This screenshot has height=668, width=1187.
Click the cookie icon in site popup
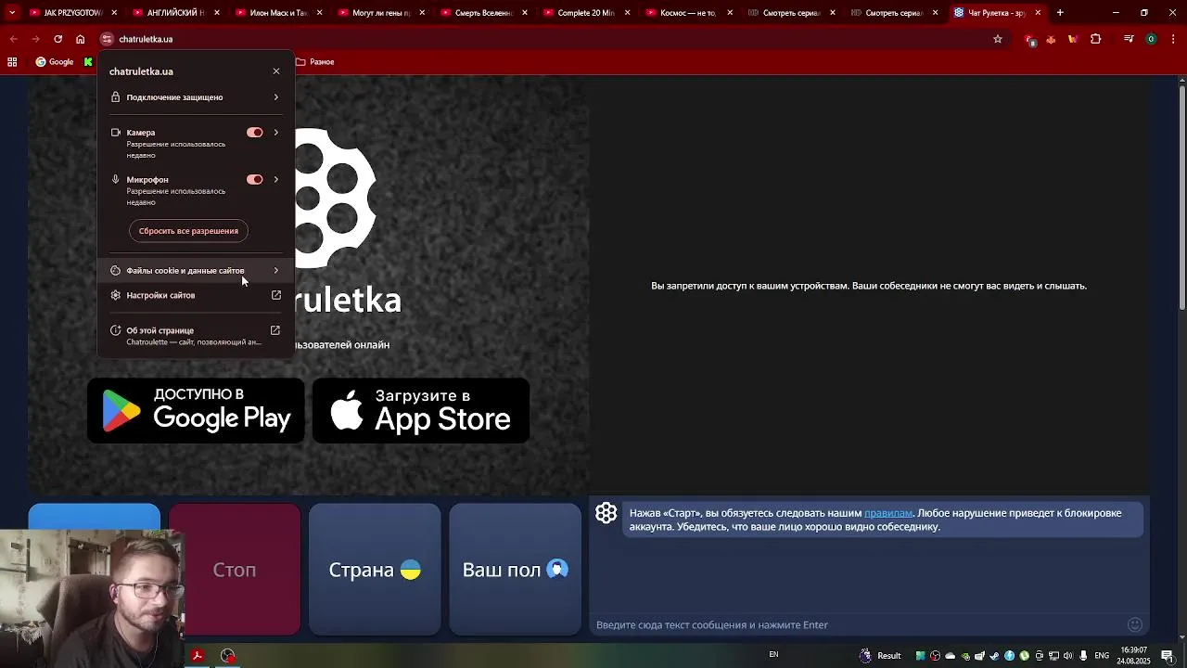[115, 271]
